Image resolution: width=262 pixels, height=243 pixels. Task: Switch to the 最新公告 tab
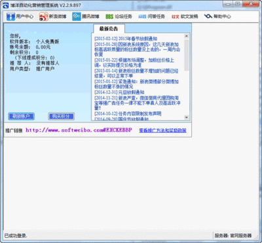click(109, 29)
